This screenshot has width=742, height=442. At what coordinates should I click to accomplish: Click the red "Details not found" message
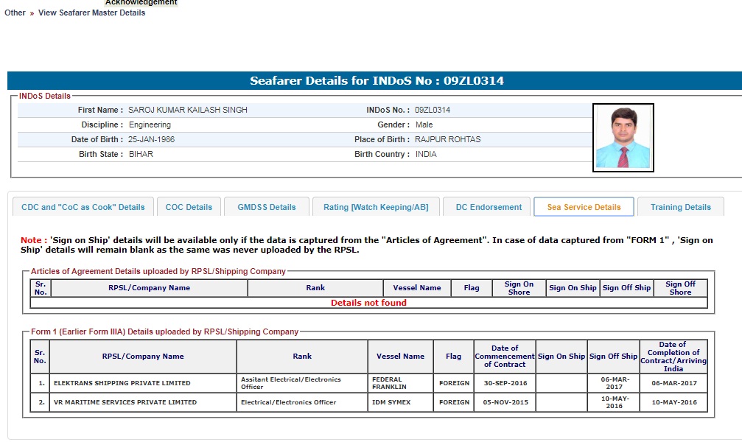coord(368,303)
